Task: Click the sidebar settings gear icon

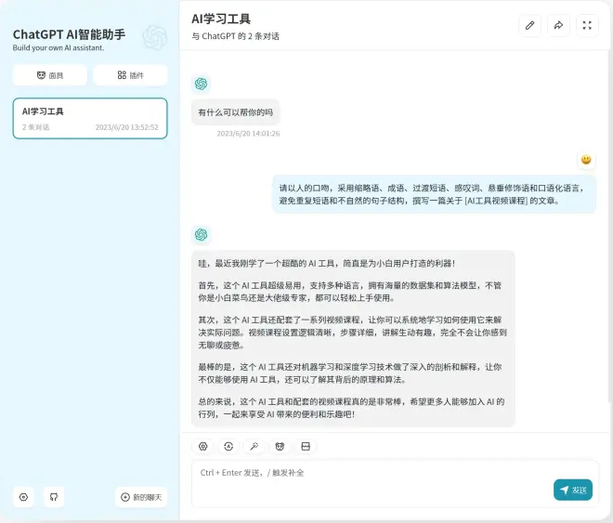Action: (x=23, y=497)
